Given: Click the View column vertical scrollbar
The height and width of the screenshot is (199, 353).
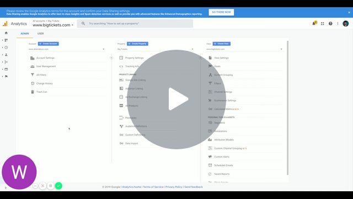Looking at the screenshot, I should [x=287, y=108].
